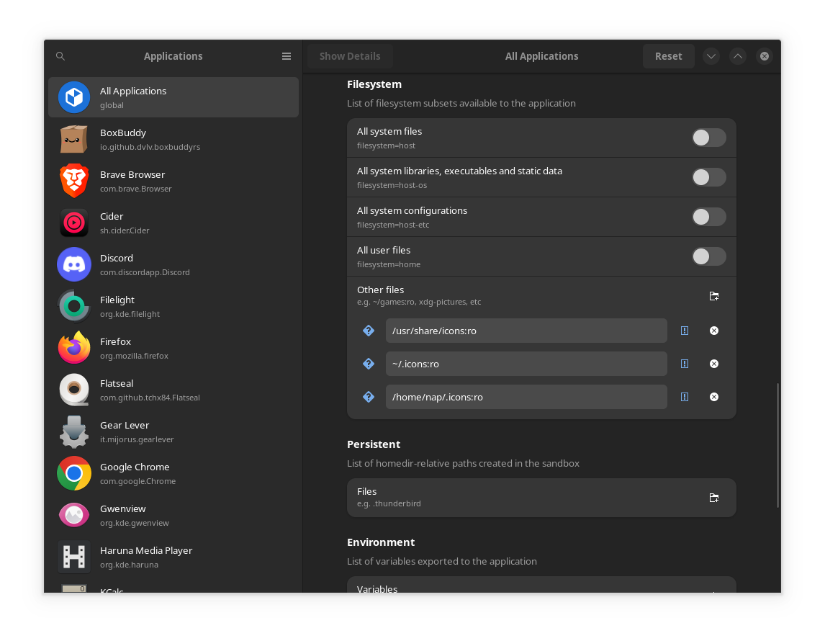The width and height of the screenshot is (825, 641).
Task: Select the Haruna Media Player icon
Action: (74, 556)
